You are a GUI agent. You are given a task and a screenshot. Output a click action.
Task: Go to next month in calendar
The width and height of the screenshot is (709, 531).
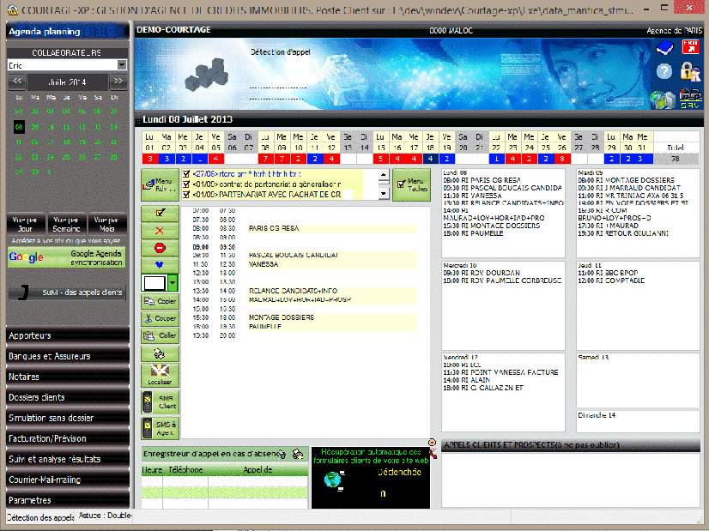tap(118, 81)
